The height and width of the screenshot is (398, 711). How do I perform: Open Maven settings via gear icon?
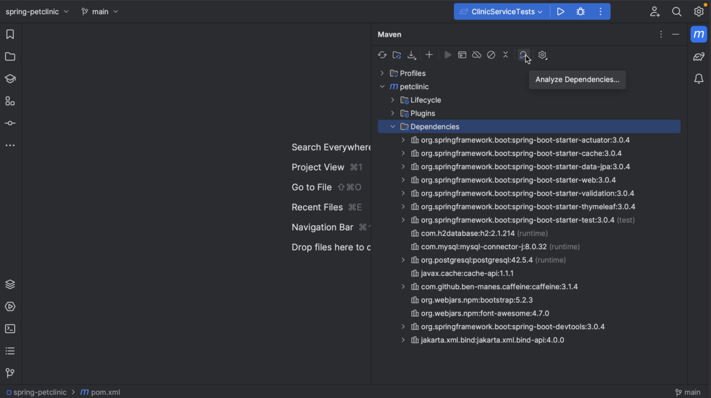click(x=542, y=55)
